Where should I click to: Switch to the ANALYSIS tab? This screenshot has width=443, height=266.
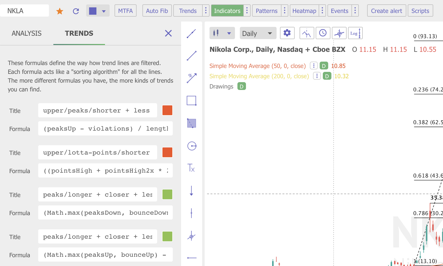click(x=27, y=33)
